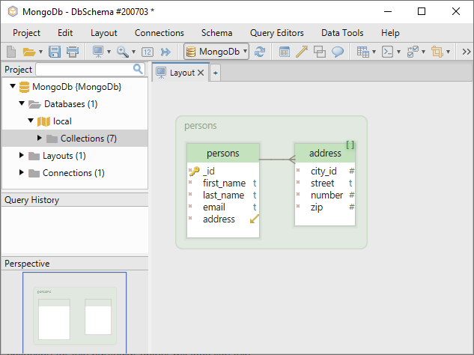Image resolution: width=474 pixels, height=355 pixels.
Task: Click the crop/layout tool icon
Action: 437,52
